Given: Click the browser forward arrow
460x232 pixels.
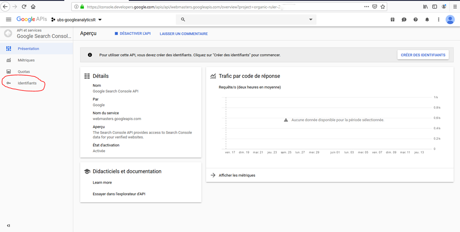Looking at the screenshot, I should pyautogui.click(x=15, y=6).
